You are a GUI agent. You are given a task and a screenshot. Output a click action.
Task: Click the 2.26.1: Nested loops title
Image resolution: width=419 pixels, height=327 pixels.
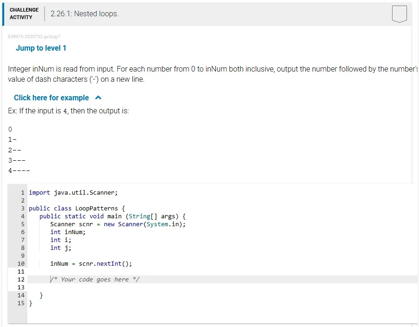pyautogui.click(x=84, y=13)
